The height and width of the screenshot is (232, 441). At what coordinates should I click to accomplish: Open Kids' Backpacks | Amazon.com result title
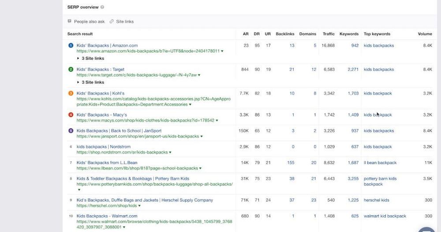point(107,45)
